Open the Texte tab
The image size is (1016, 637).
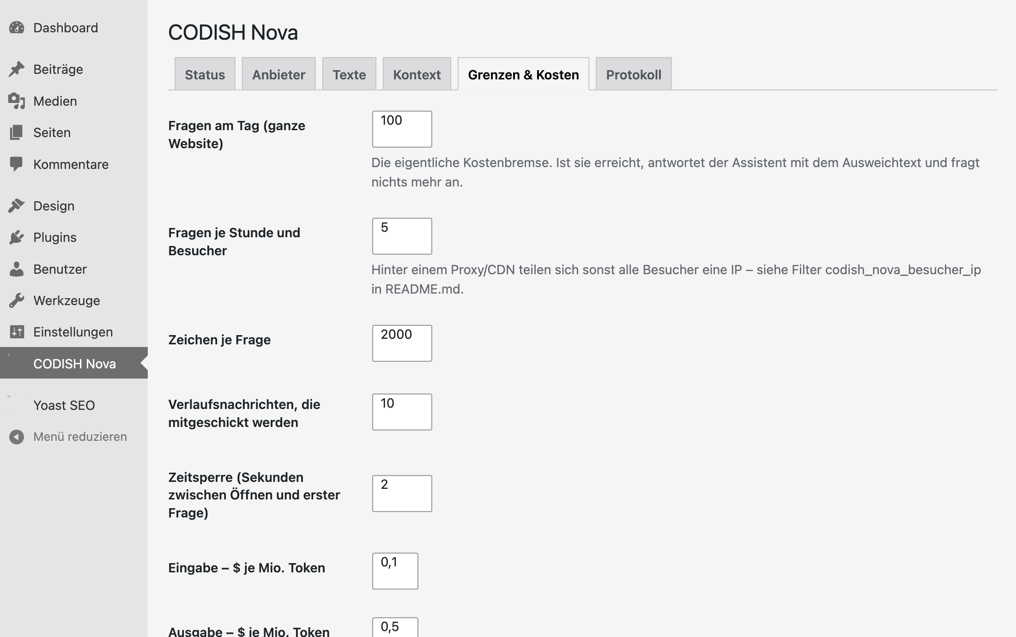tap(349, 74)
